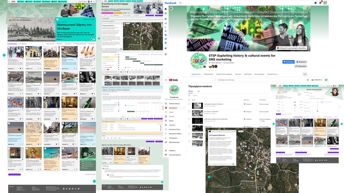The image size is (344, 193).
Task: Click the Επεξεργασία button under page name
Action: (301, 66)
